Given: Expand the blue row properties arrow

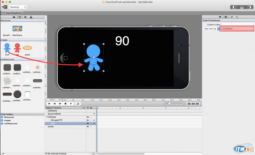Looking at the screenshot, I should [x=94, y=123].
